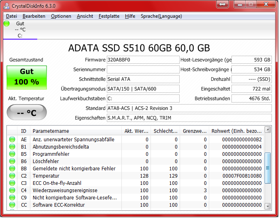Click green status icon of row C9
Image resolution: width=280 pixels, height=220 pixels.
click(x=12, y=197)
